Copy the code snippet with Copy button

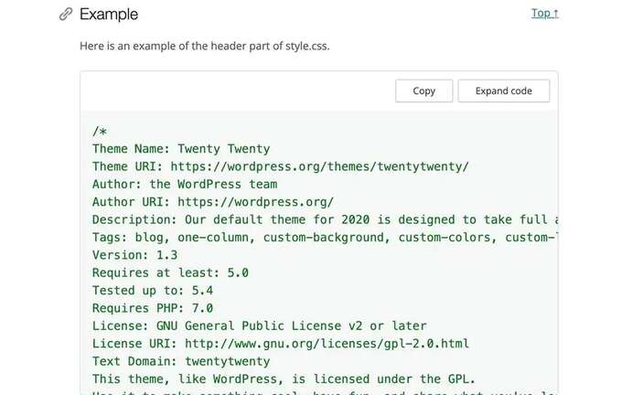423,91
